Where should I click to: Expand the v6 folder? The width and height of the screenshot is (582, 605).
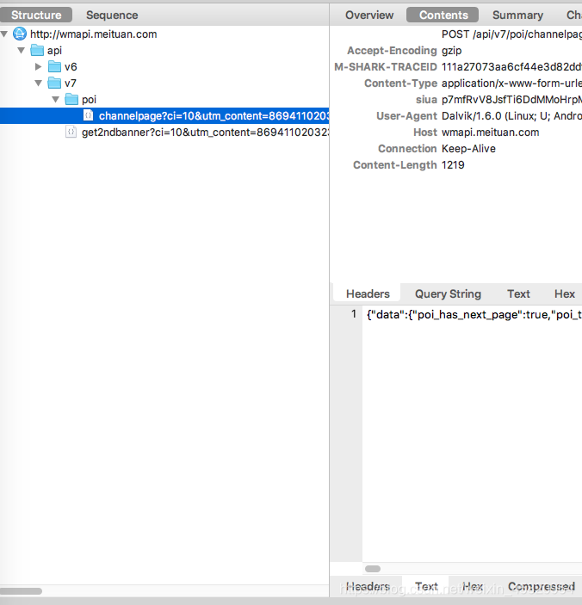click(38, 67)
